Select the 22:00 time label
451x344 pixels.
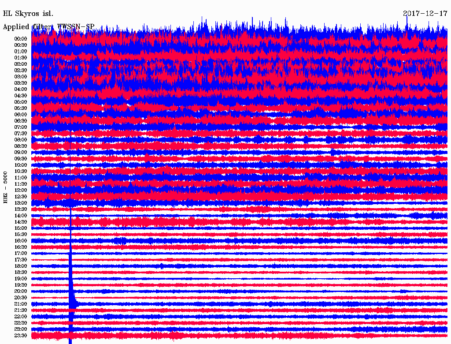(21, 317)
